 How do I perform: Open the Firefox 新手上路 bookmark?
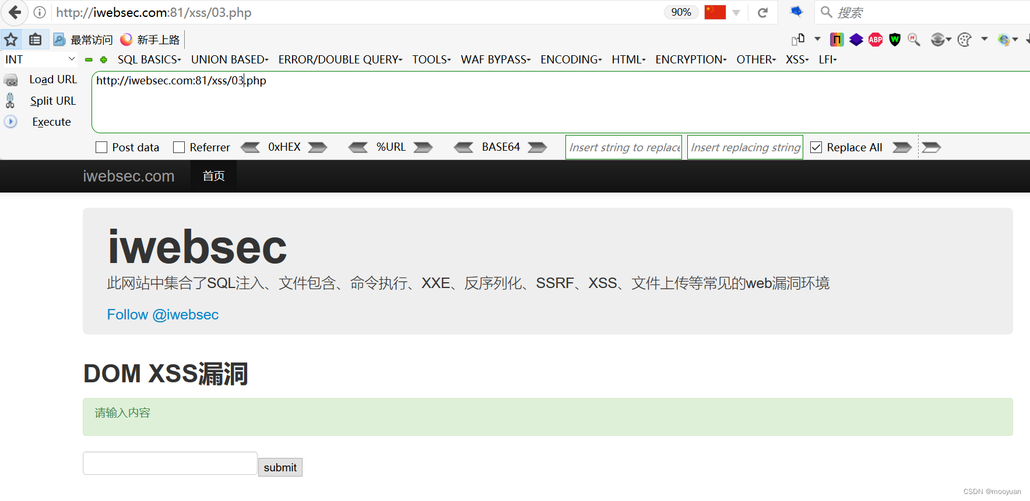(x=150, y=40)
